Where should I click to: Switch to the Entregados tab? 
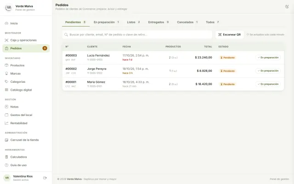pos(158,22)
